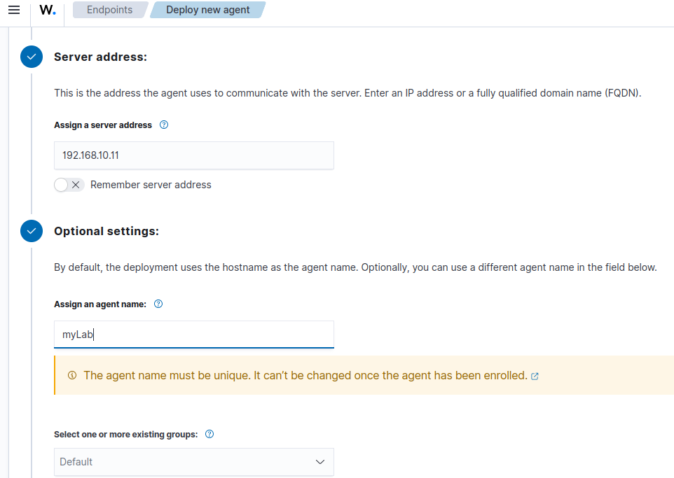Click the server address input showing 192.168.10.11

(193, 155)
